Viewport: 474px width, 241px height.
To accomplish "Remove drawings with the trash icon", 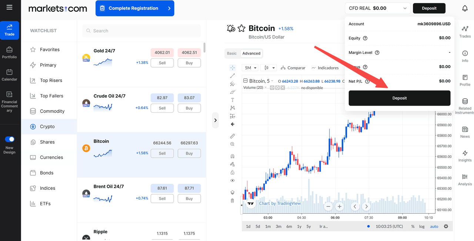I will coord(233,201).
